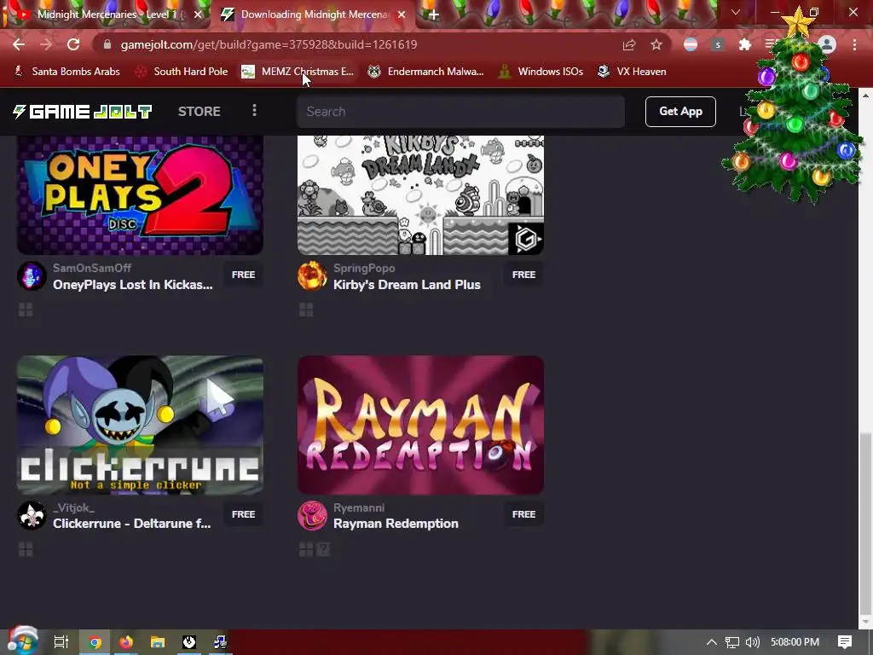Expand the tab search chevron
Image resolution: width=873 pixels, height=655 pixels.
[x=736, y=12]
